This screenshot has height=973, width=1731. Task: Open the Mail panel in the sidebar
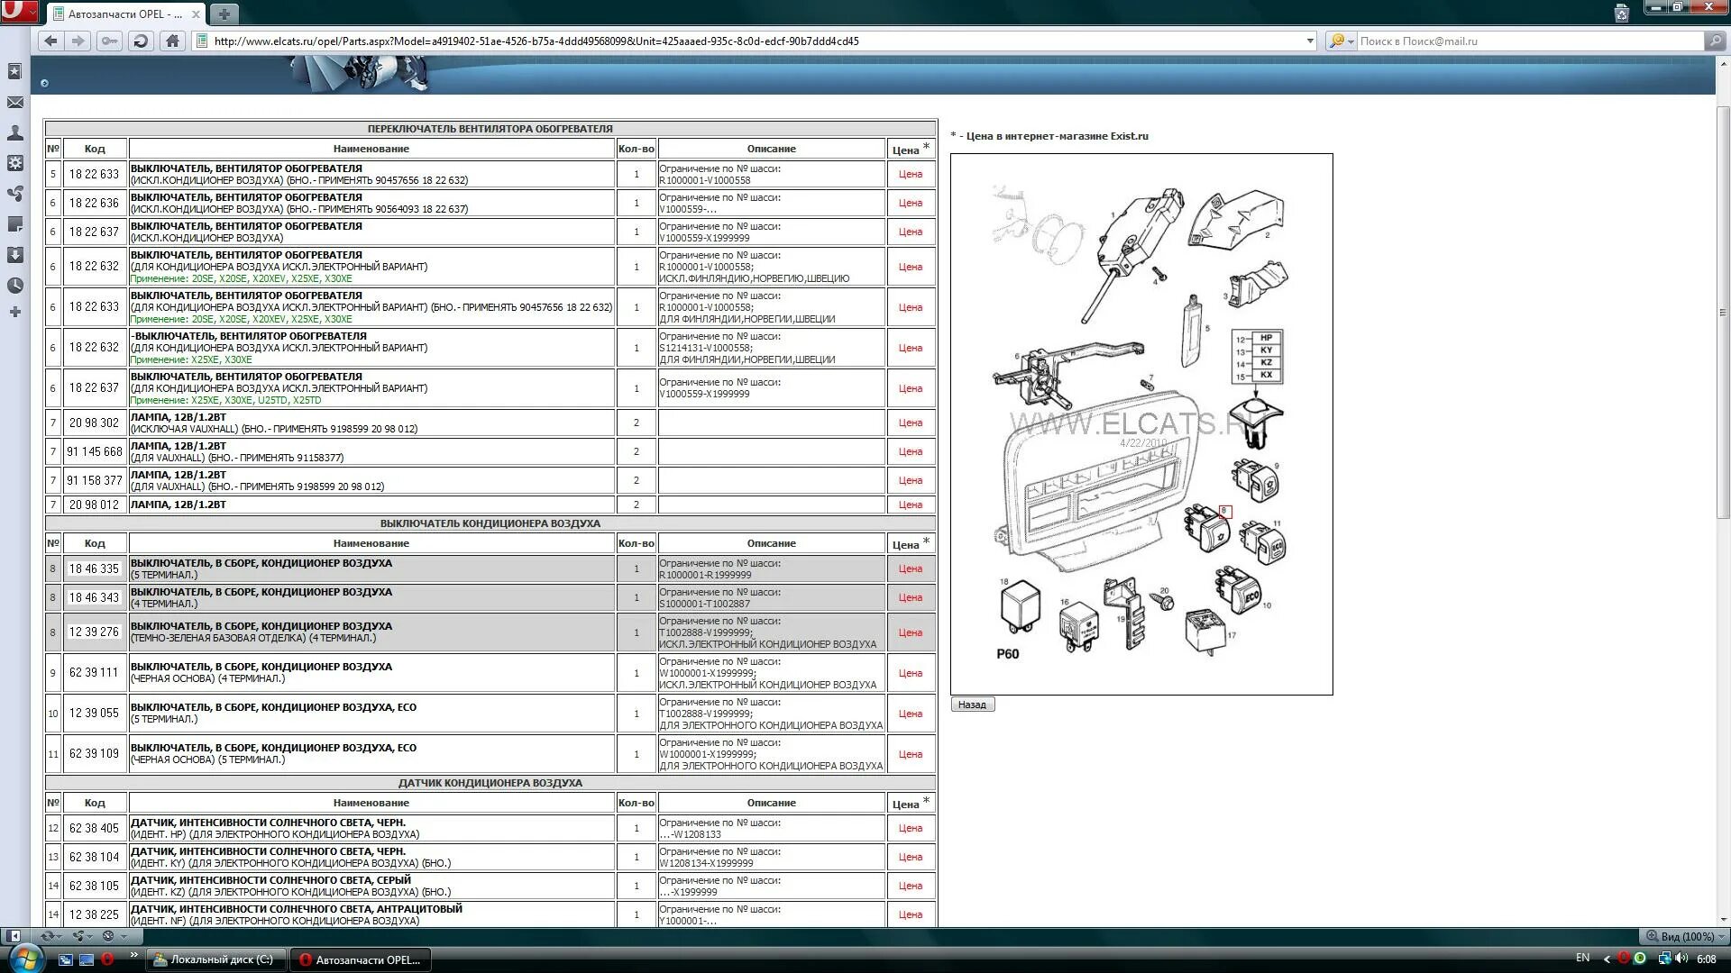(x=14, y=103)
